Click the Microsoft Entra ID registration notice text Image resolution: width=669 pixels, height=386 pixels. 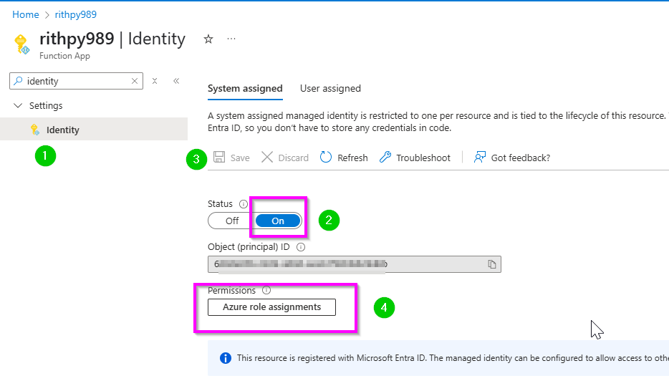pos(453,358)
